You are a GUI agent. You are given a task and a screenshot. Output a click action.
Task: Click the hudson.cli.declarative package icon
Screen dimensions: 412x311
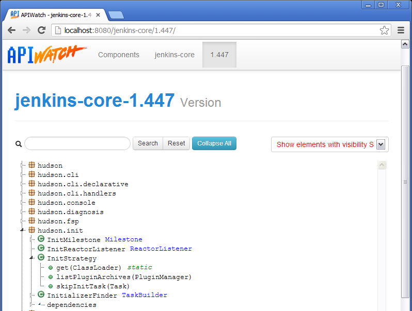(x=31, y=184)
